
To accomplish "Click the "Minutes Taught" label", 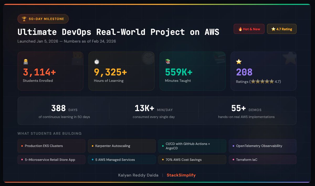I will pos(178,81).
